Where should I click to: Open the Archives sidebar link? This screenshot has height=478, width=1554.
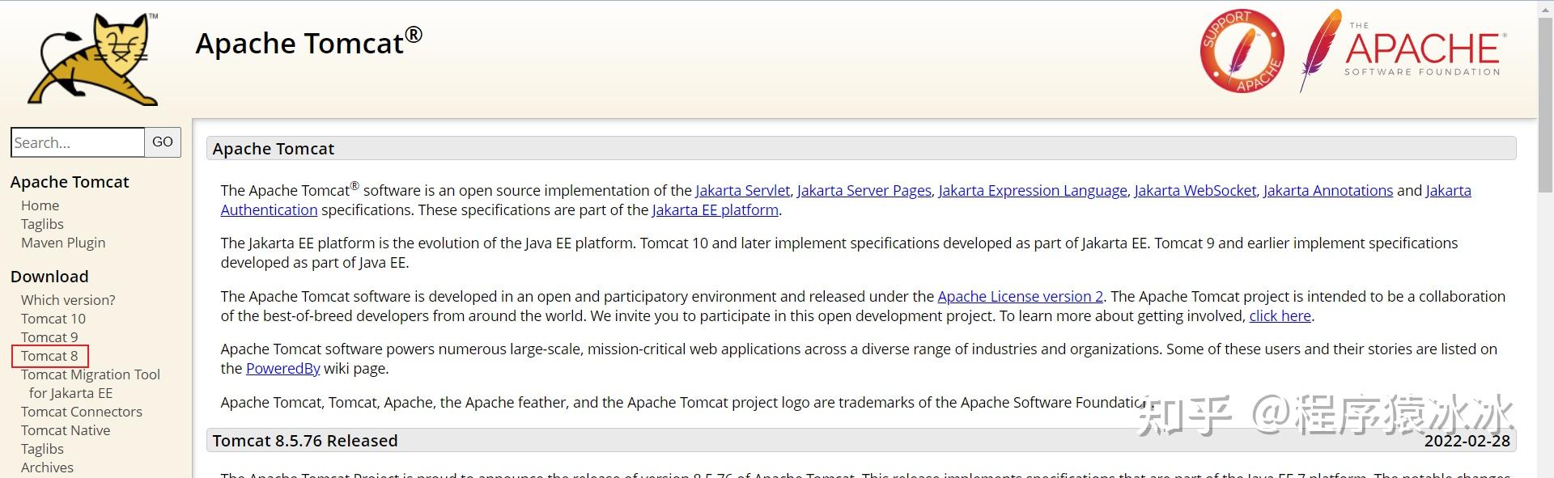(47, 467)
